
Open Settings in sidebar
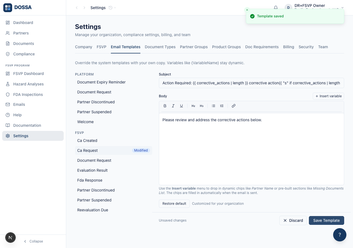(x=33, y=136)
